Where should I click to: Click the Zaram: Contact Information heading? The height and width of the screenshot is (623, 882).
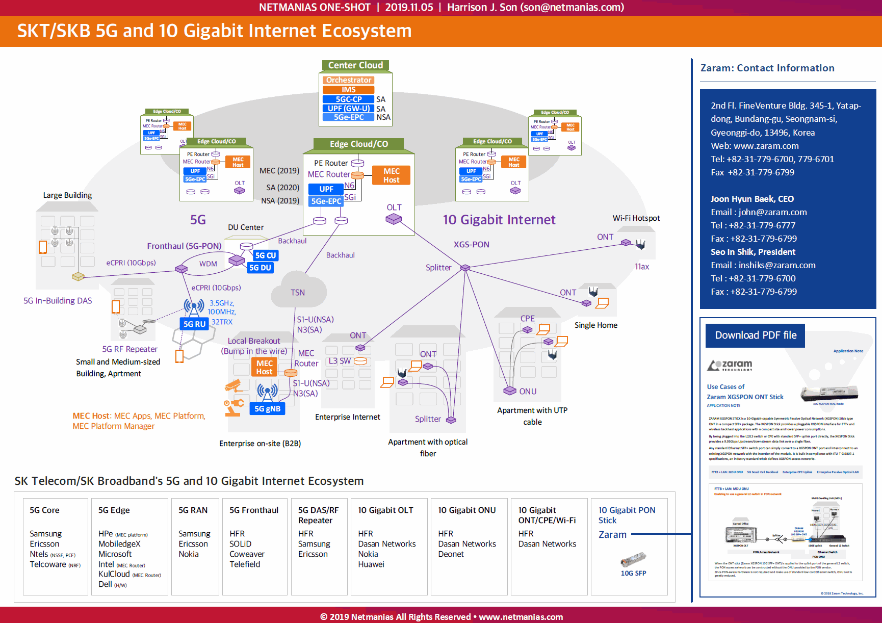click(767, 68)
